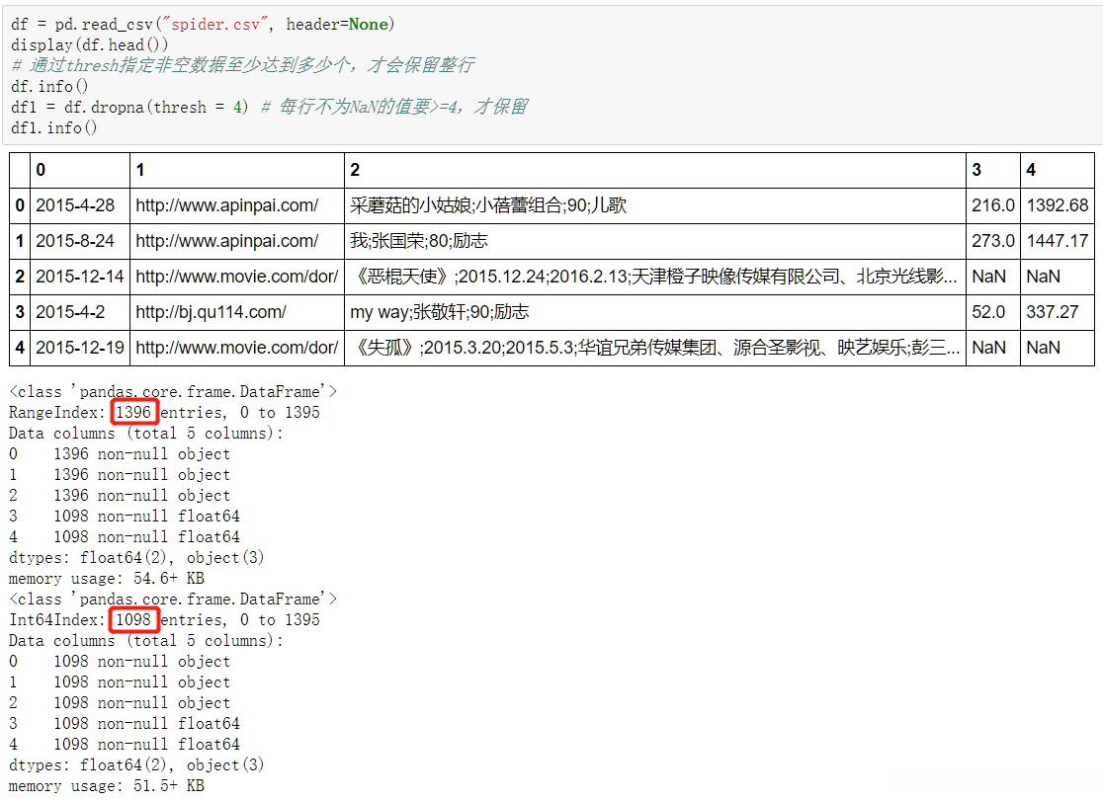
Task: Select the code line 'df1.info()'
Action: point(54,128)
